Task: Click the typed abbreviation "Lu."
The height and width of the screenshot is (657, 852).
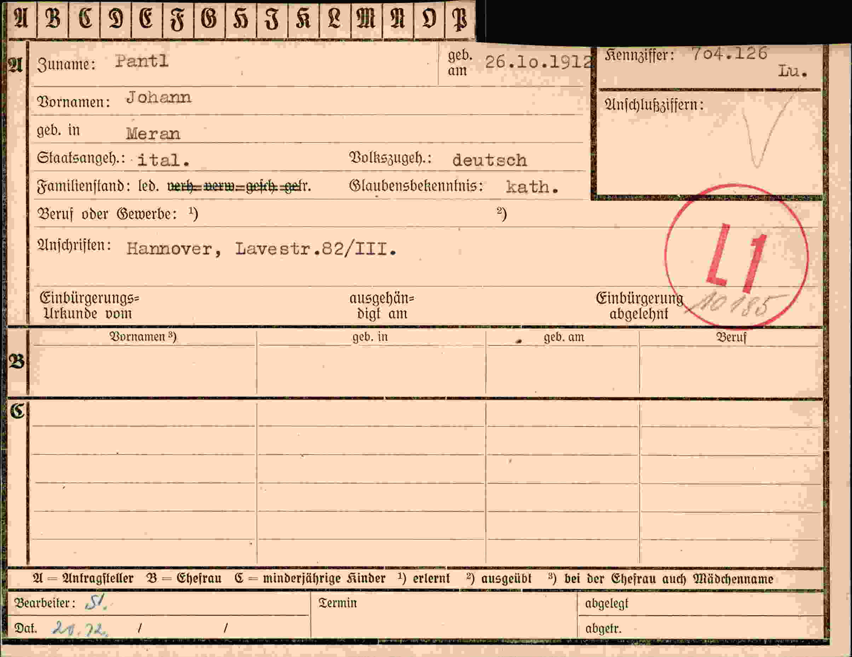Action: (x=793, y=71)
